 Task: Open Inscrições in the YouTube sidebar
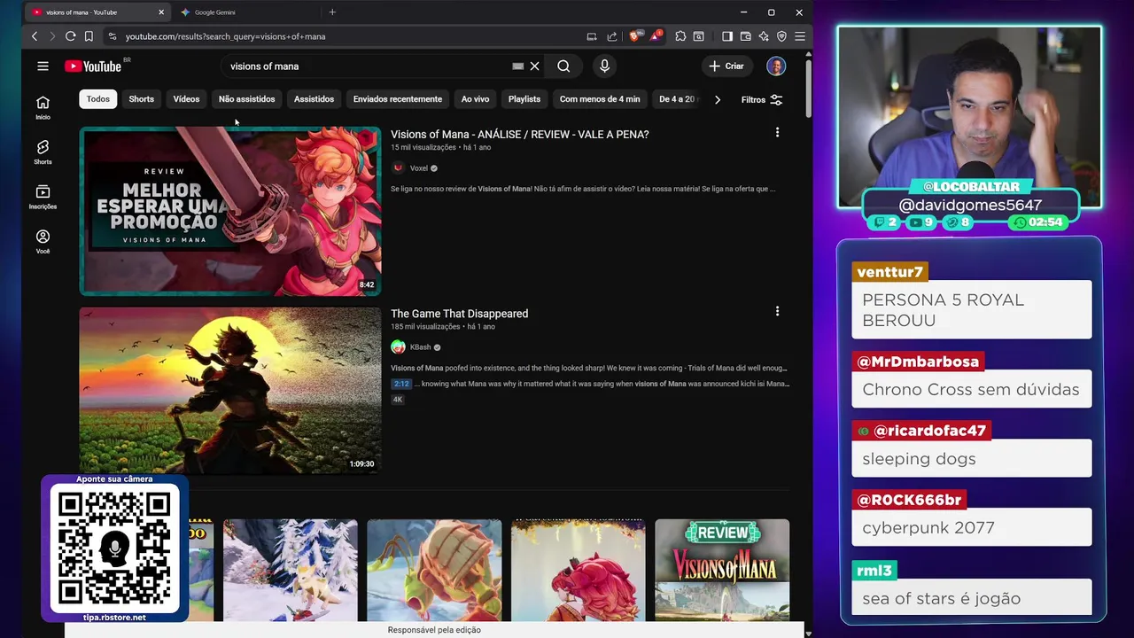pyautogui.click(x=43, y=197)
